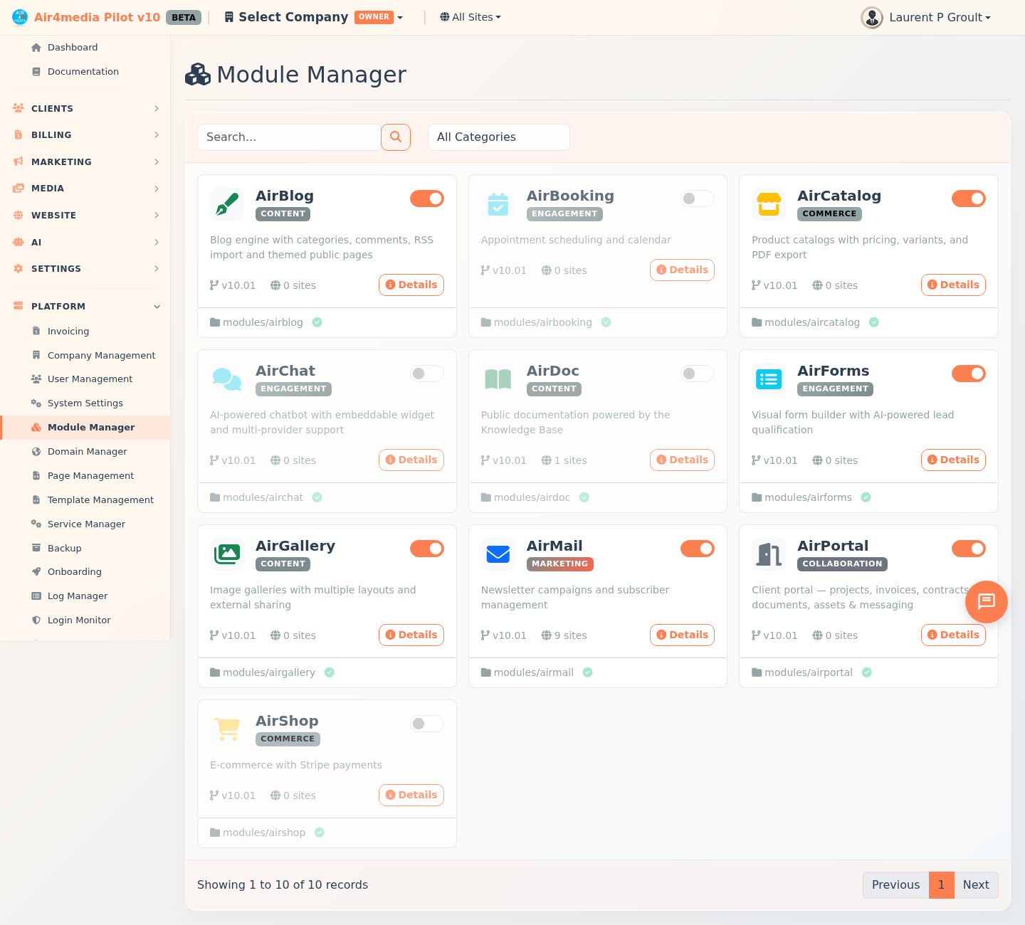Click the AirChat chat bubble icon
The height and width of the screenshot is (925, 1025).
pyautogui.click(x=226, y=379)
